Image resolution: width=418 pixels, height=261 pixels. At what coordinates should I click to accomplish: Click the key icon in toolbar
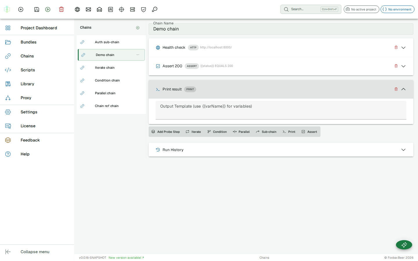coord(154,9)
